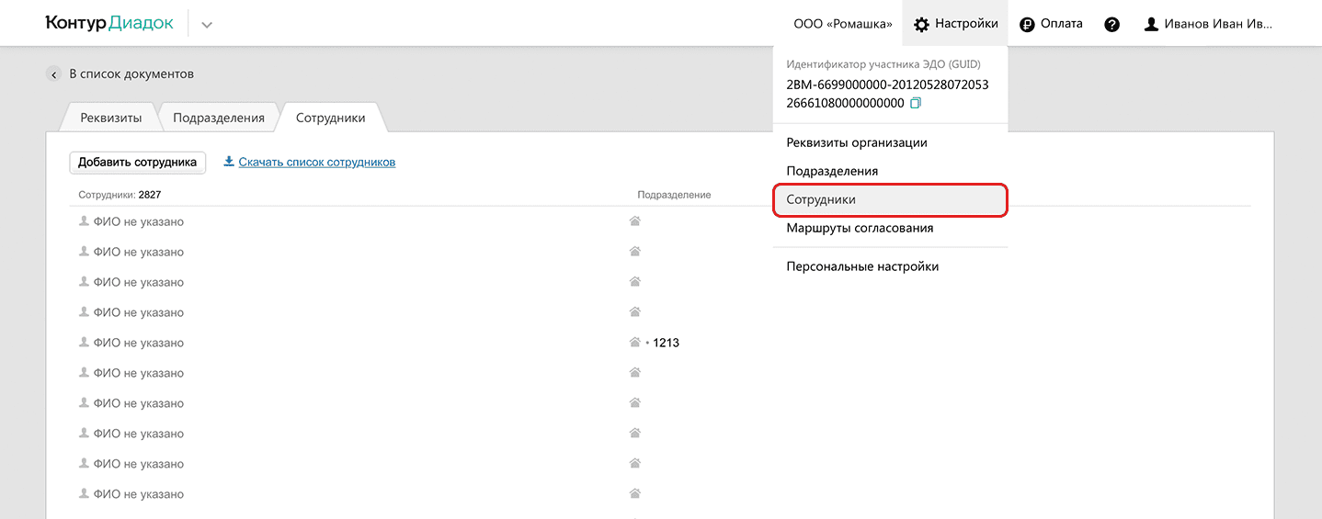1322x519 pixels.
Task: Click the copy GUID icon
Action: tap(915, 104)
